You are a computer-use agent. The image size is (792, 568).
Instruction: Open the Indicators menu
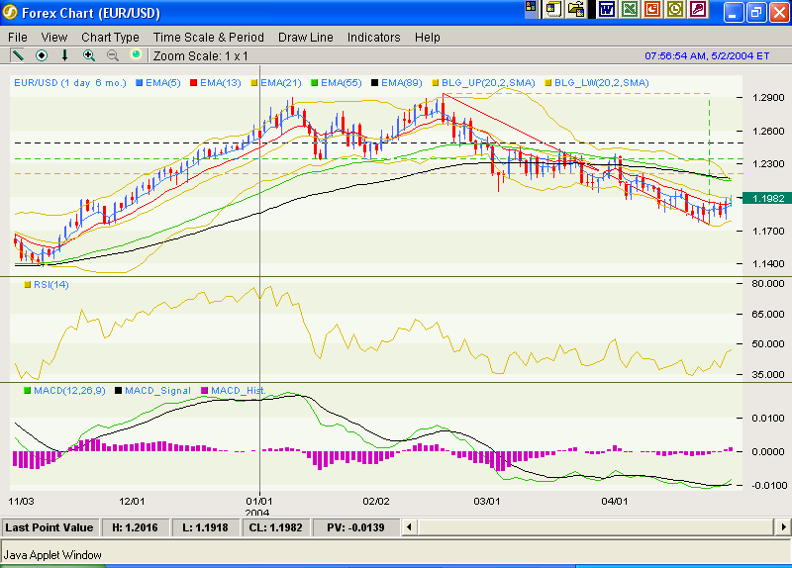(373, 37)
